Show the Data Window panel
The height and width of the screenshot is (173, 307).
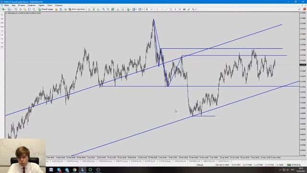coord(20,9)
